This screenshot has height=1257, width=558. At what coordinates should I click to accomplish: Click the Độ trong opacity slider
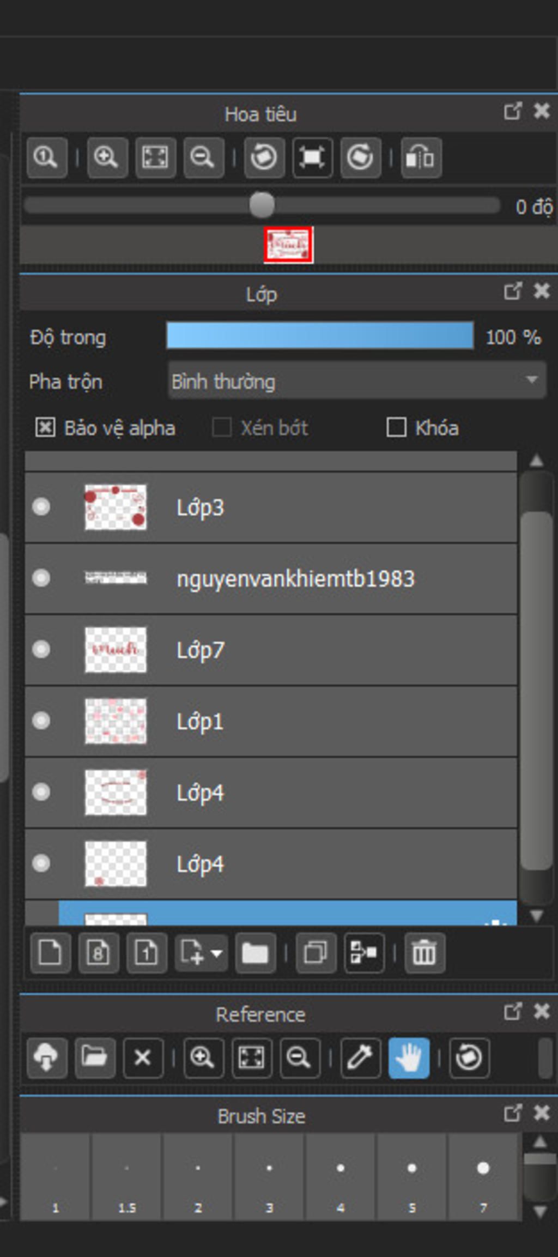tap(320, 335)
